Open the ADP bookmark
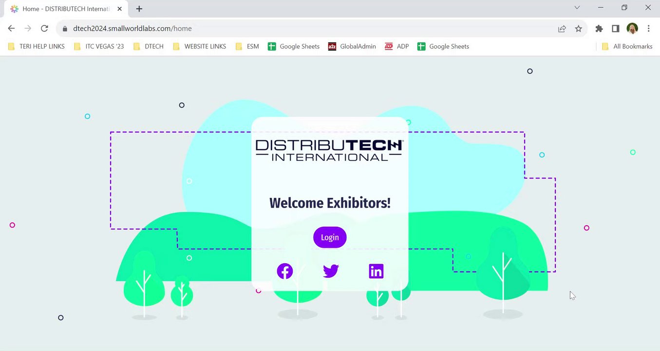Viewport: 660px width, 351px height. click(397, 46)
